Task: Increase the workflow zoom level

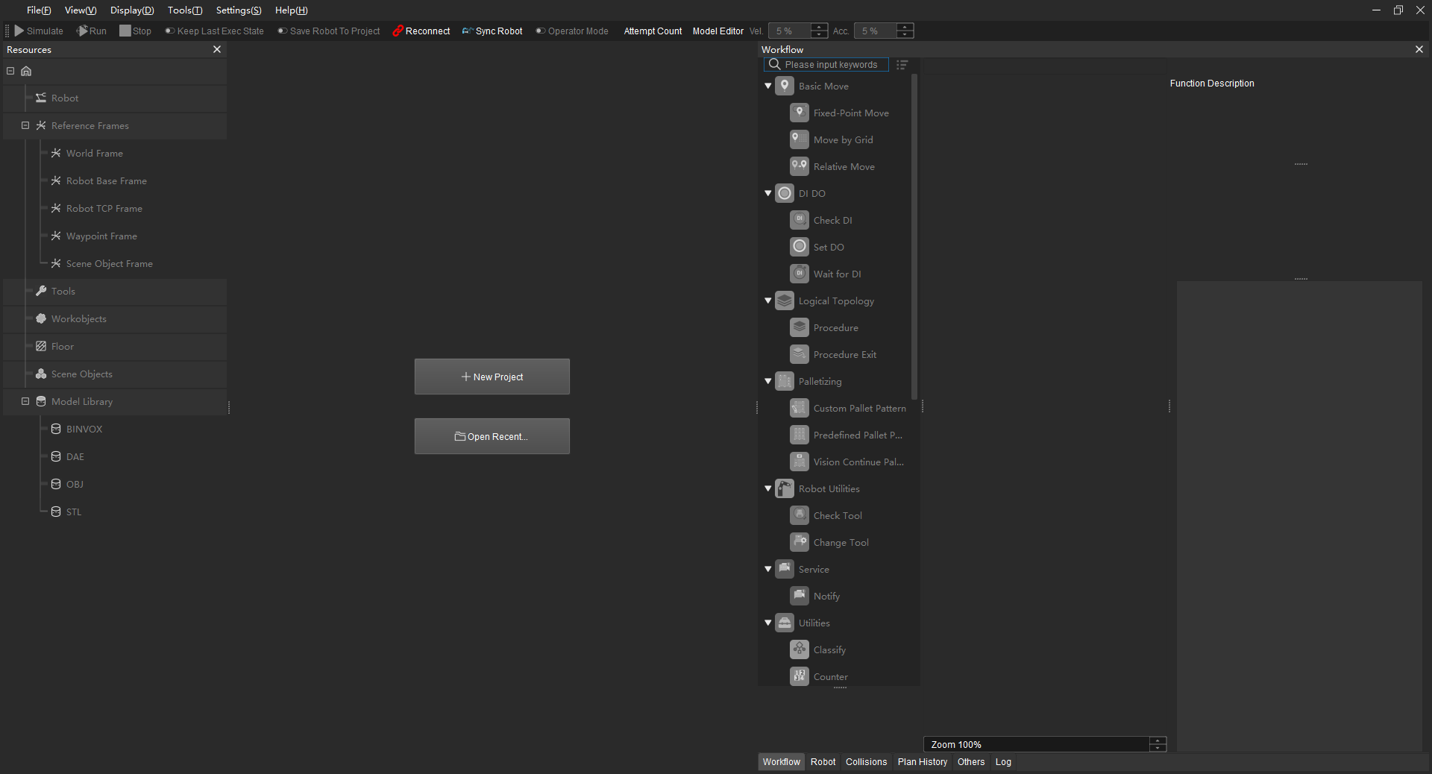Action: pyautogui.click(x=1158, y=740)
